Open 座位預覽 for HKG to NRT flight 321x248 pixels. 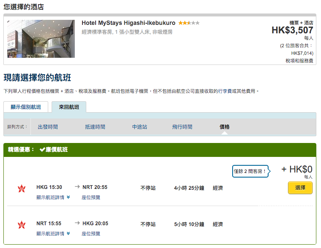pos(91,197)
